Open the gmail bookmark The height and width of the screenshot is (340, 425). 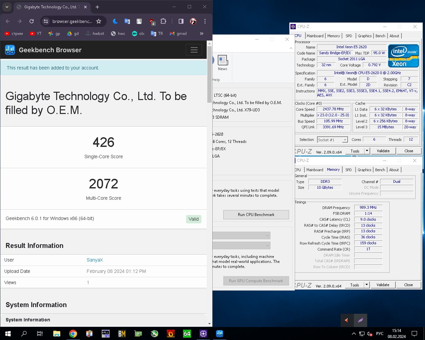(x=178, y=34)
